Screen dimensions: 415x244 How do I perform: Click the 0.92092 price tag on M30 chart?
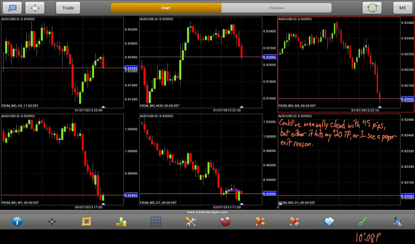269,57
